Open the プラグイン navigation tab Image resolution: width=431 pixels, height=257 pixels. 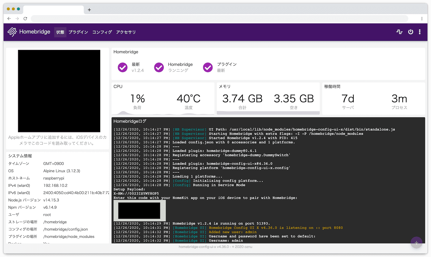78,32
